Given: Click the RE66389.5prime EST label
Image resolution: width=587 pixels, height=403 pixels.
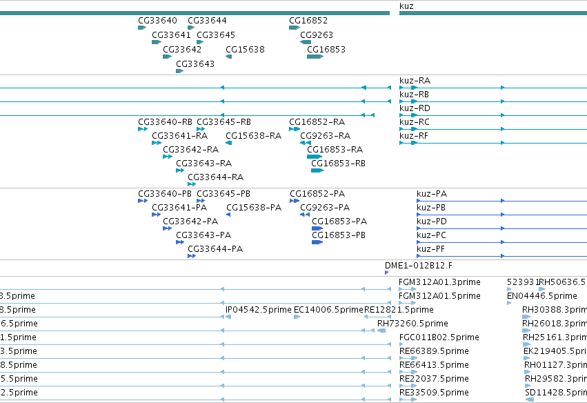Looking at the screenshot, I should tap(435, 351).
